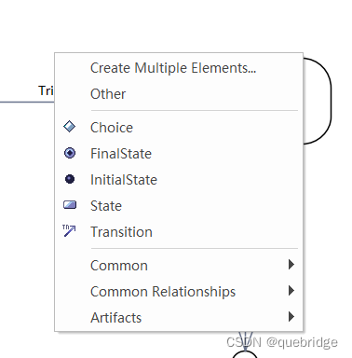Click the partially hidden Tri label
The height and width of the screenshot is (358, 352).
click(46, 90)
